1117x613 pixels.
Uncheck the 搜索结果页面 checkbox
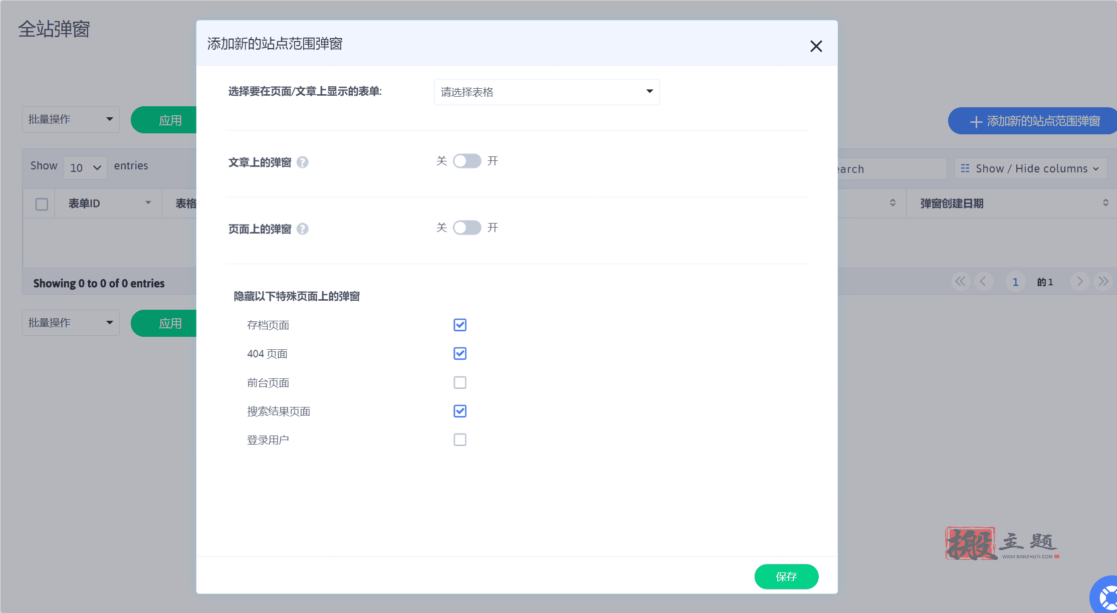[460, 411]
